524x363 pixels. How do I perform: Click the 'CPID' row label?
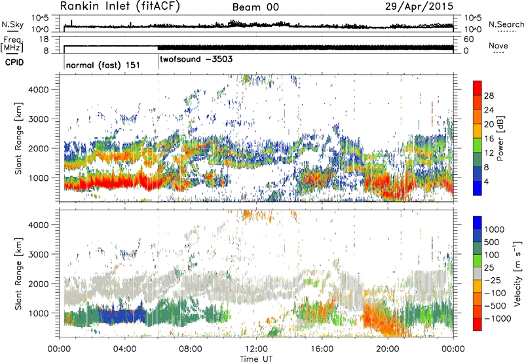(14, 62)
